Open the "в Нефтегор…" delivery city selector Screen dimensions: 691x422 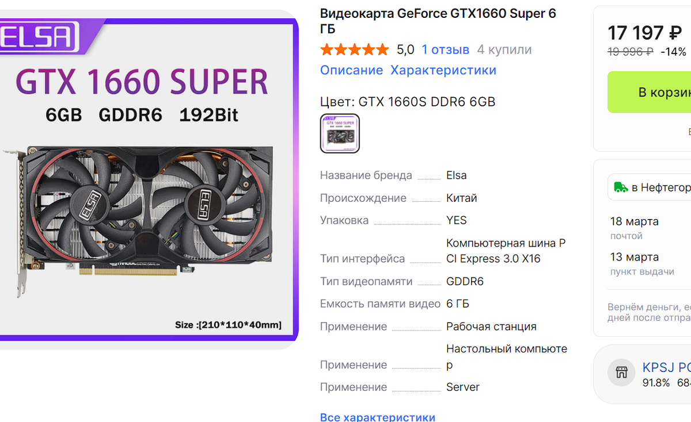pyautogui.click(x=650, y=187)
